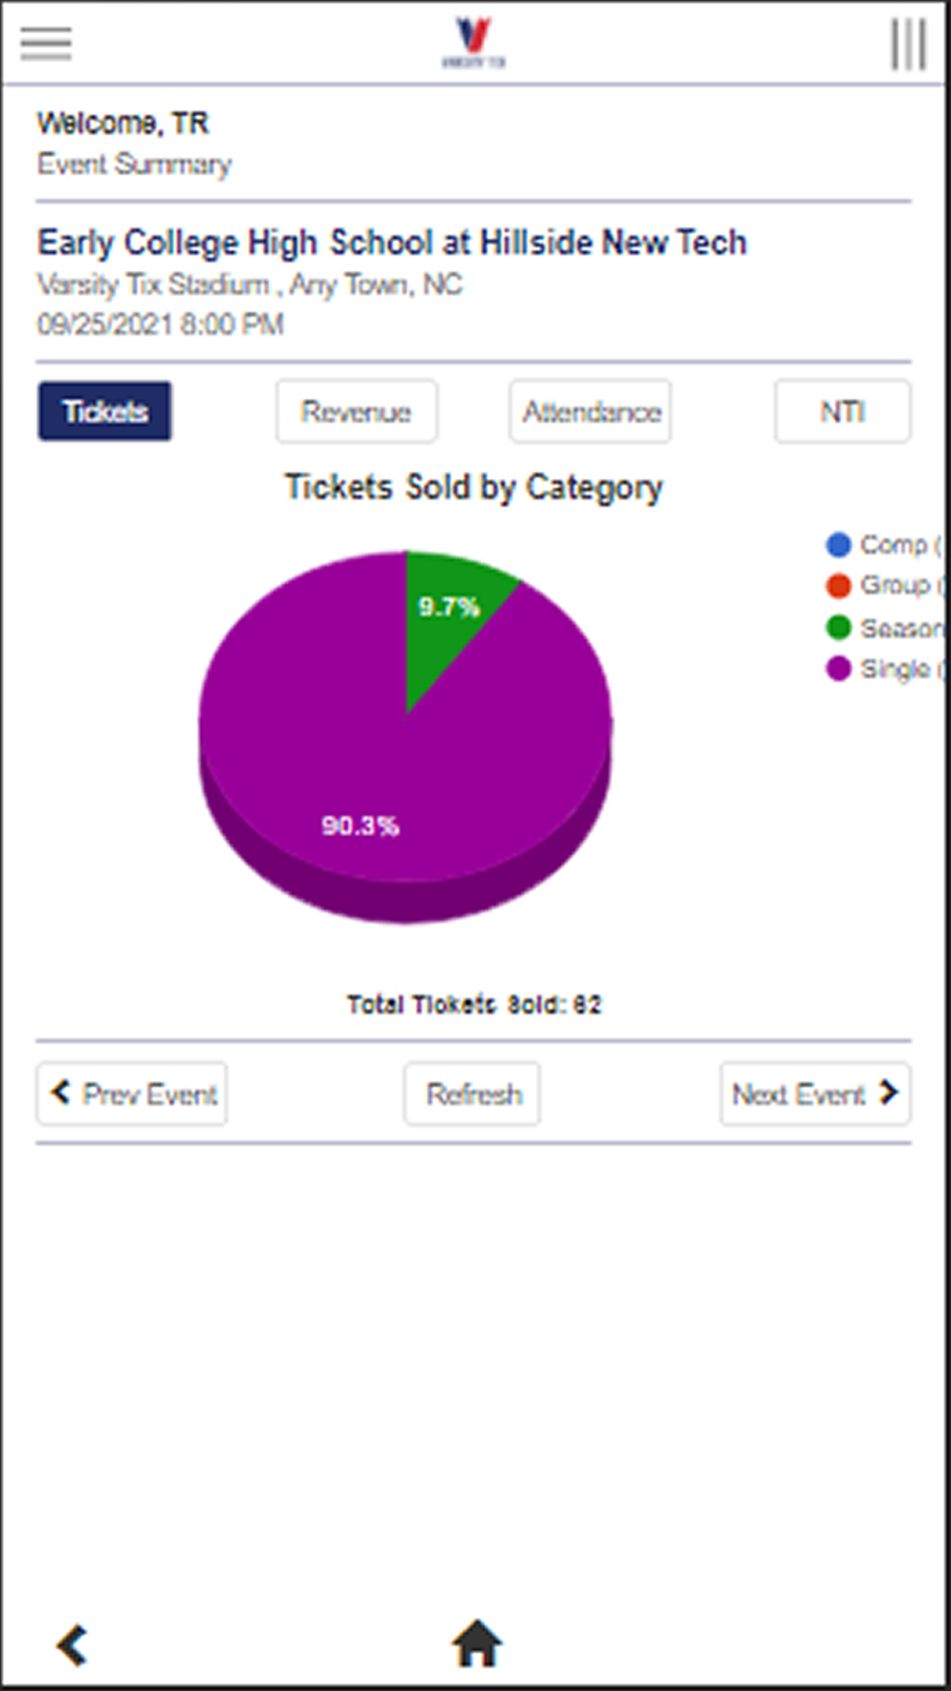Image resolution: width=951 pixels, height=1691 pixels.
Task: Click the Next Event right chevron
Action: tap(888, 1092)
